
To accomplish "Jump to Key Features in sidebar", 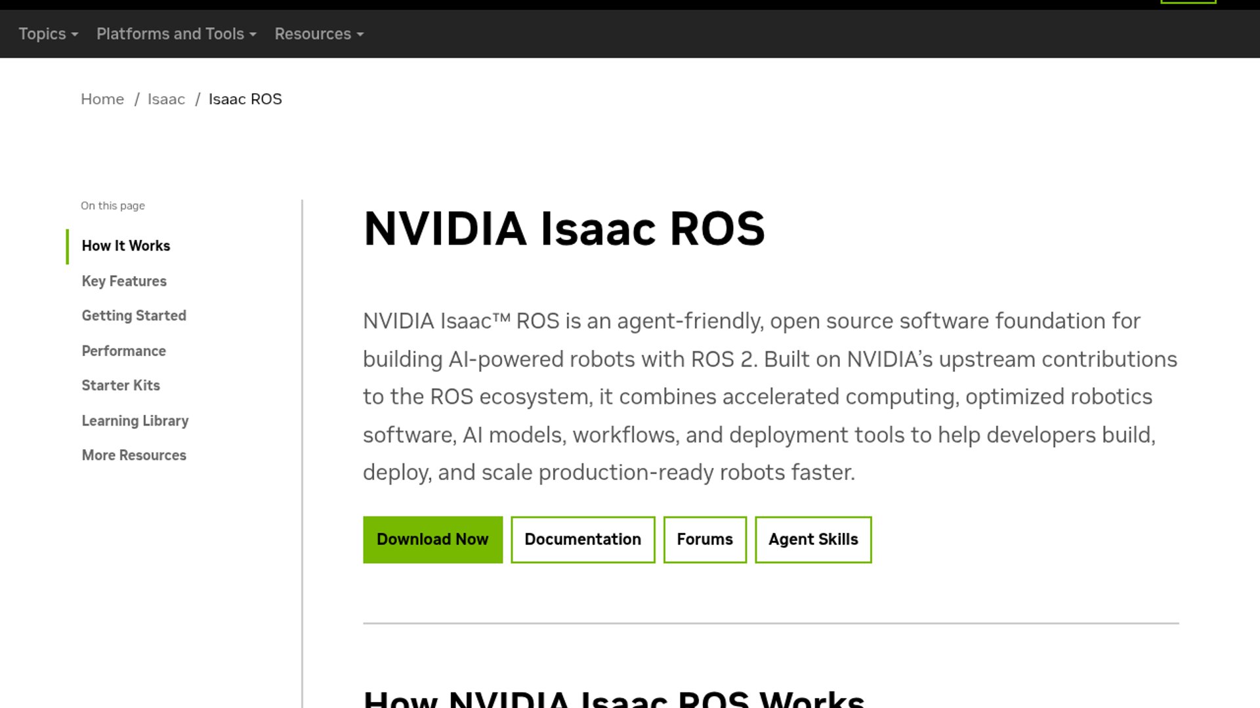I will click(124, 281).
